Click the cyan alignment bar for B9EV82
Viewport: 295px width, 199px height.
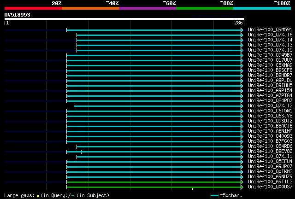pos(153,152)
